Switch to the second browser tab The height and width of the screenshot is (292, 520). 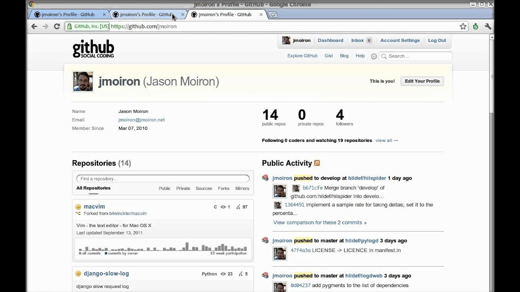[146, 15]
